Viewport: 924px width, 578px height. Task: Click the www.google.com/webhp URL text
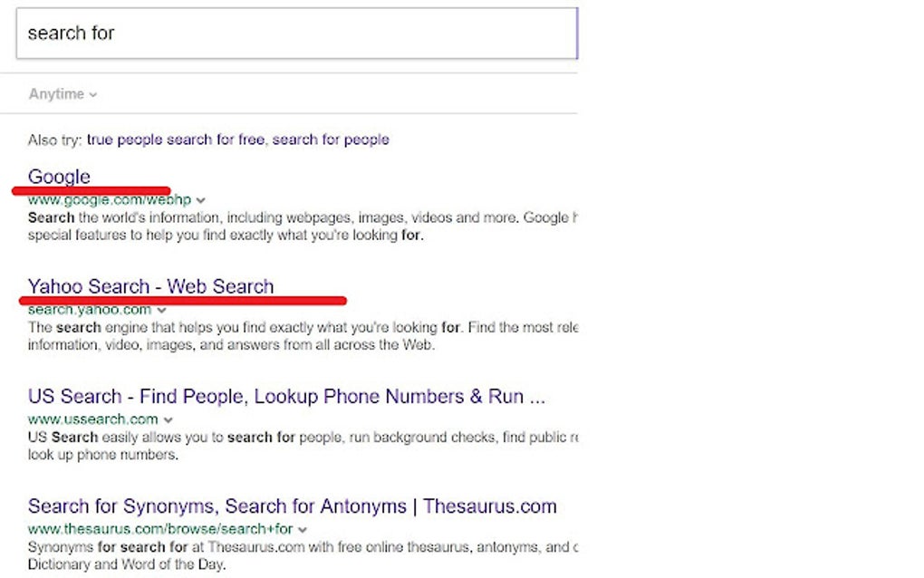tap(109, 199)
